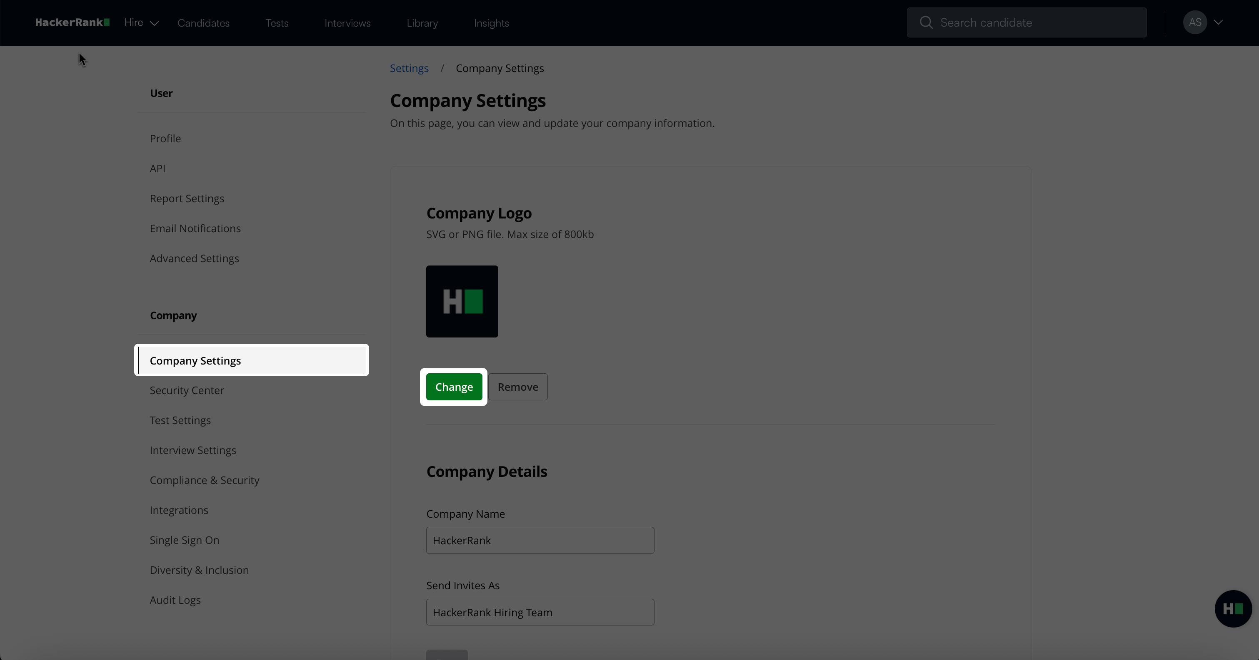Open the Candidates menu
Viewport: 1259px width, 660px height.
click(203, 23)
